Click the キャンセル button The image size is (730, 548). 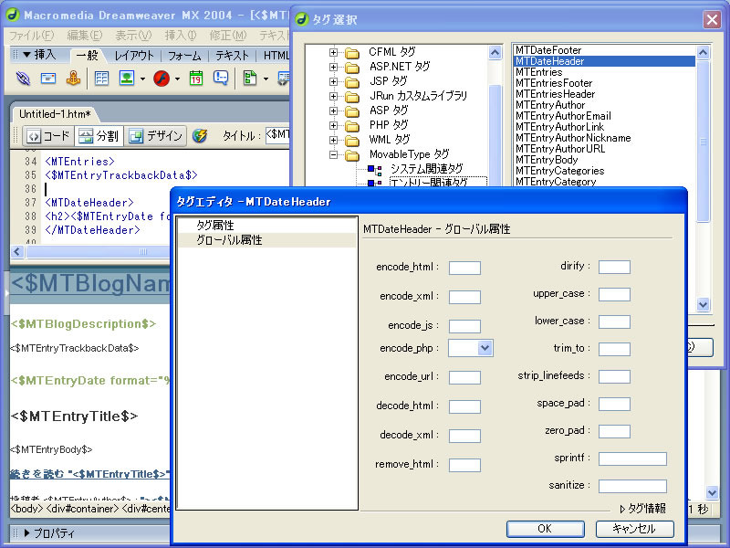[636, 529]
